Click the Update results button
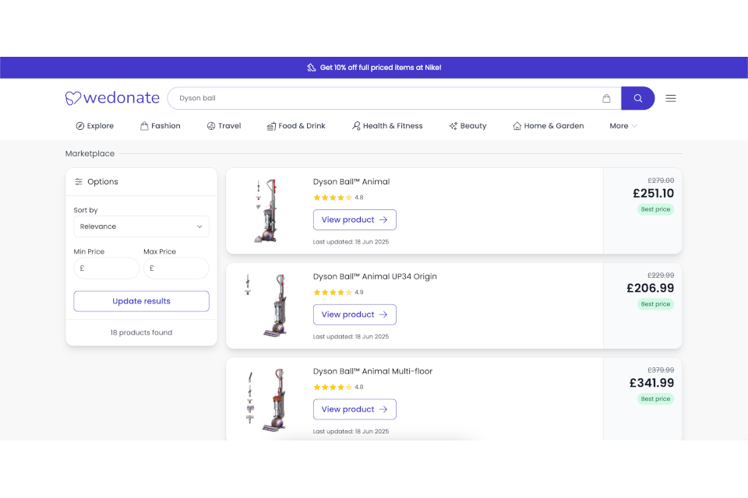Screen dimensions: 748x498 coord(141,301)
